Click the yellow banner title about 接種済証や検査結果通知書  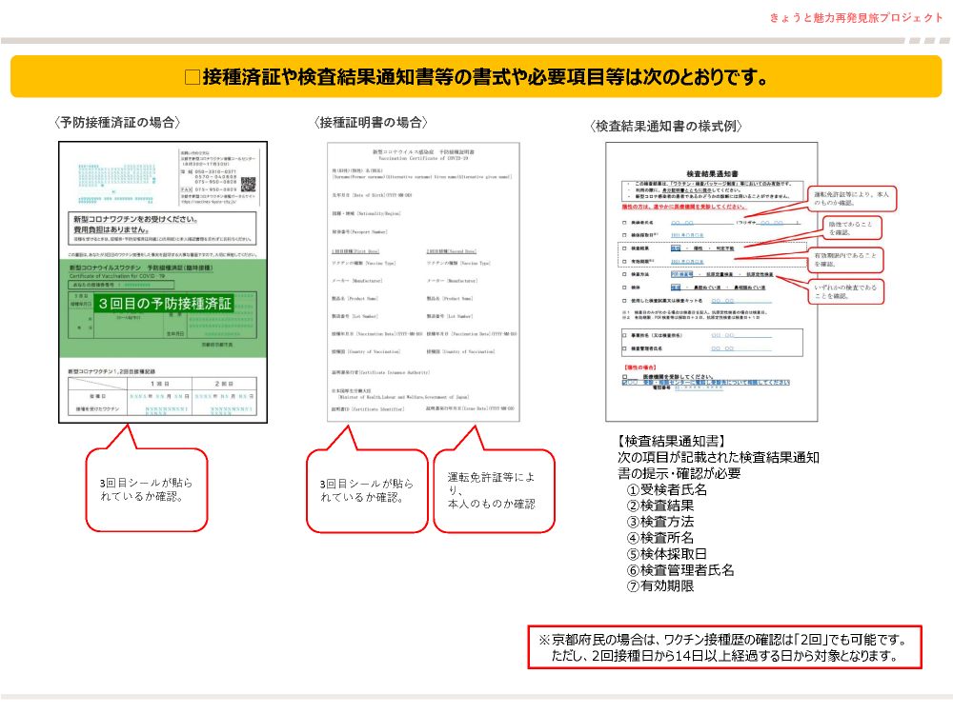tap(476, 76)
